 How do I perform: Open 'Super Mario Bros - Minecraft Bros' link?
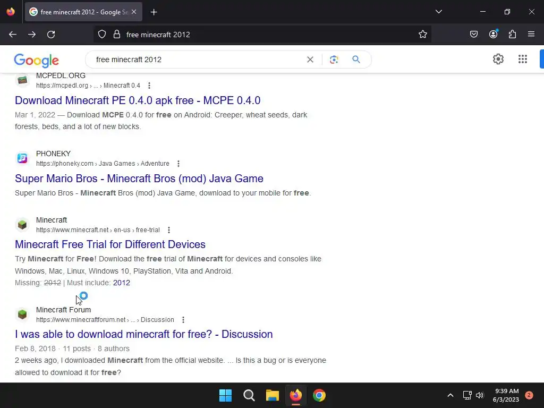pyautogui.click(x=139, y=178)
